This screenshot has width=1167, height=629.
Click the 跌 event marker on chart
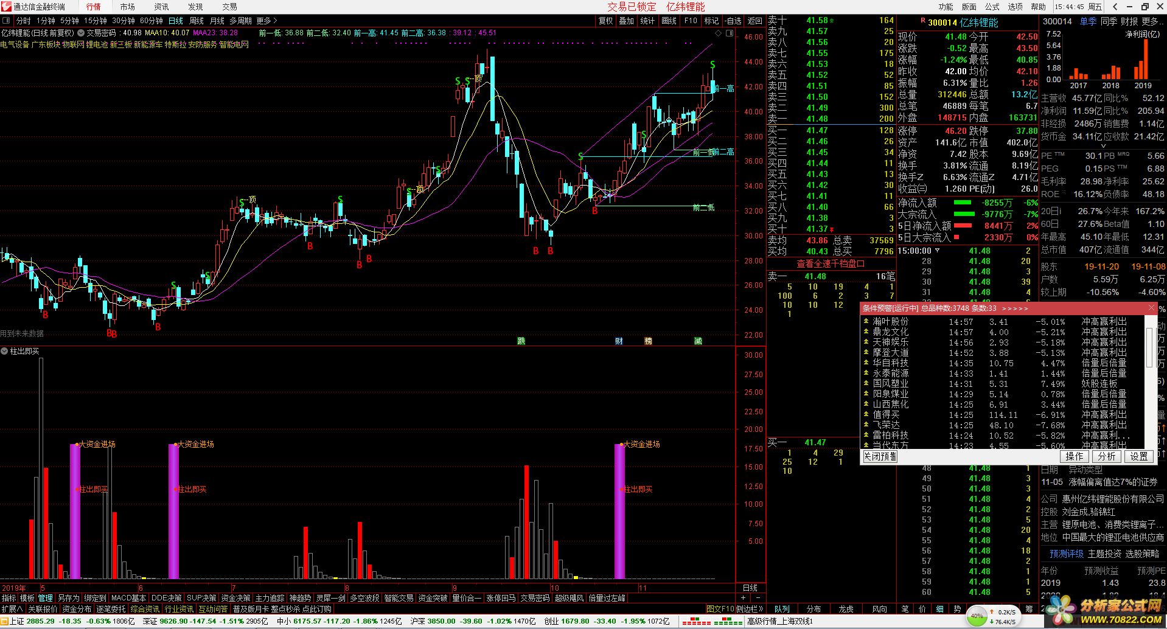pos(521,341)
